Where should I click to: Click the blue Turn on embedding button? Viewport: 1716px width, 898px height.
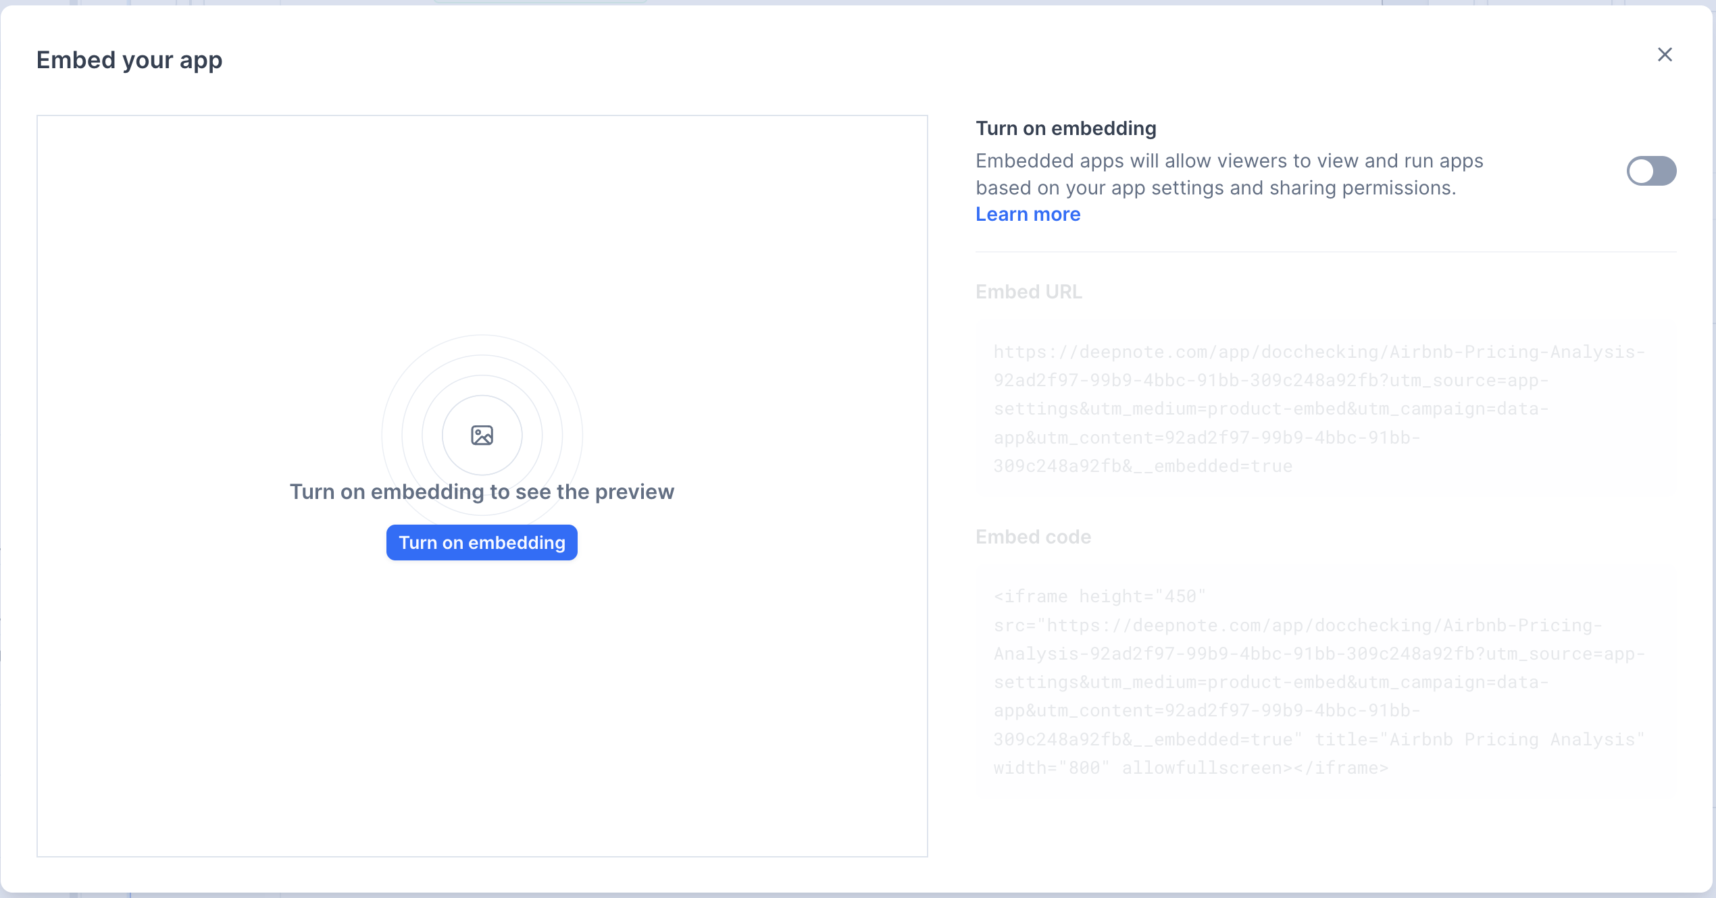pyautogui.click(x=482, y=542)
